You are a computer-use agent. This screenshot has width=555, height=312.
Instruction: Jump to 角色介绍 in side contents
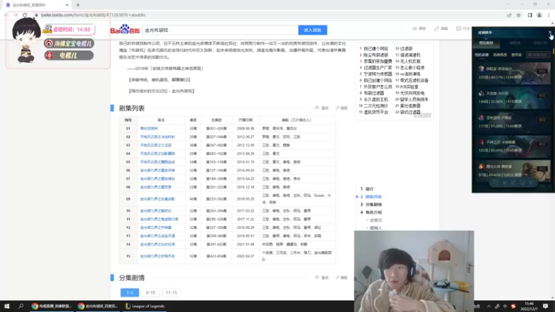[x=373, y=212]
